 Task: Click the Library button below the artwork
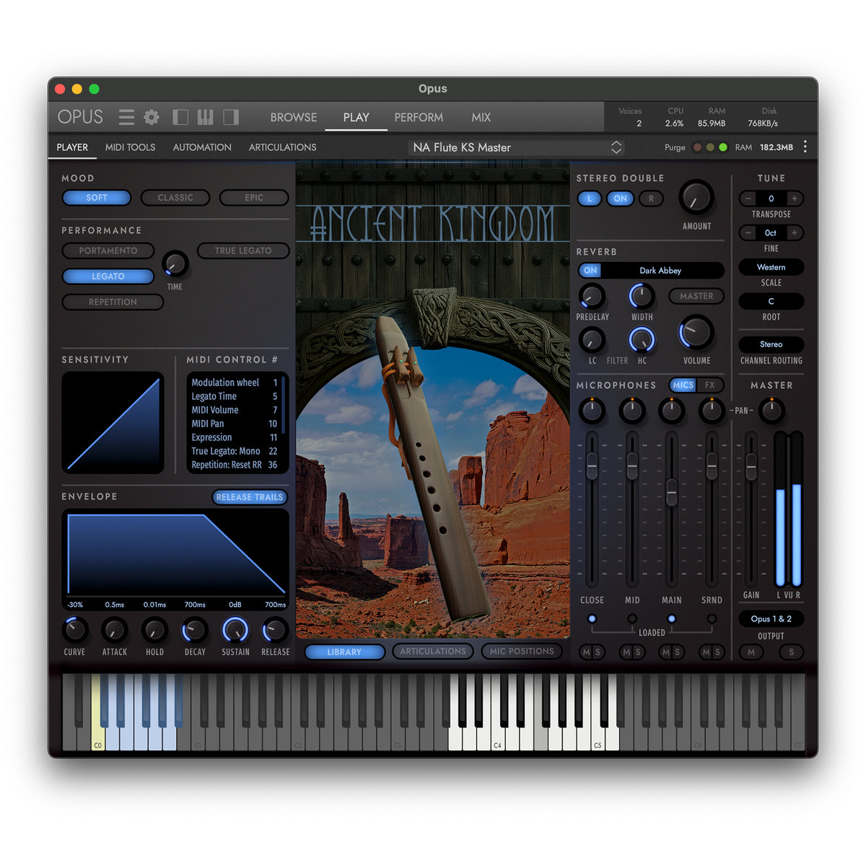coord(344,652)
